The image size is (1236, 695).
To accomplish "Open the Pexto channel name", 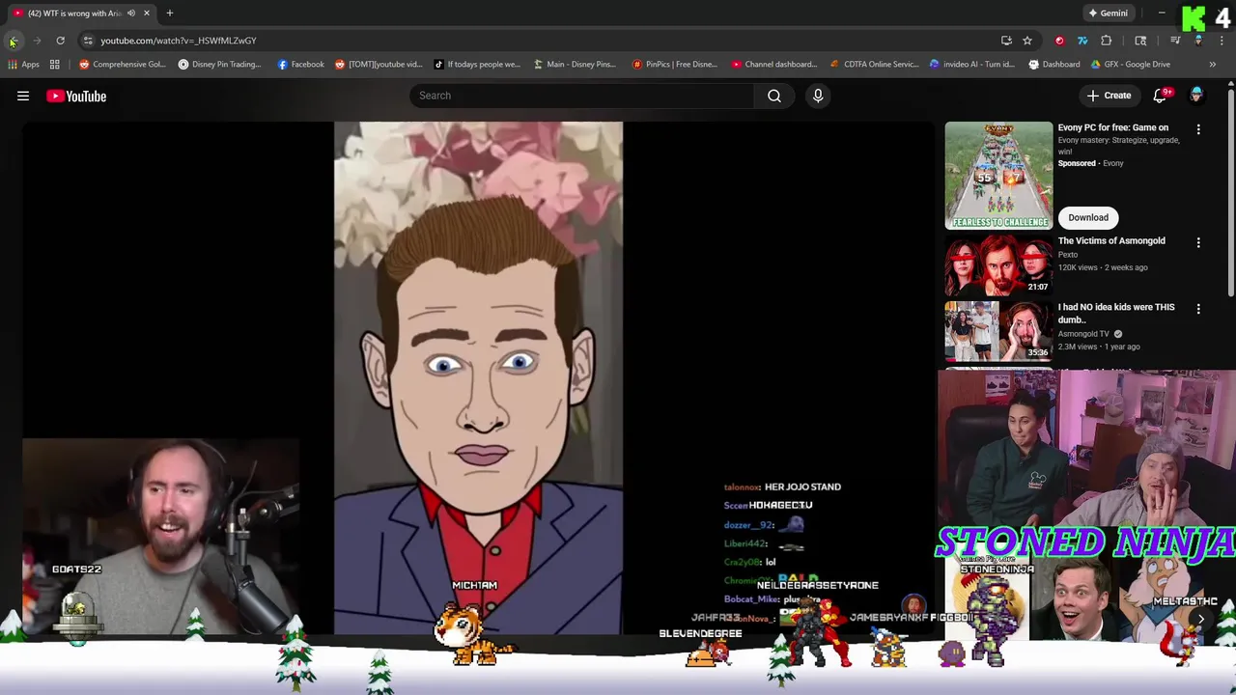I will click(1068, 255).
